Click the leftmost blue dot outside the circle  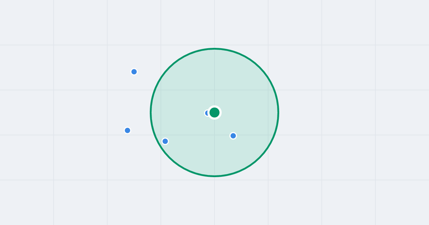(127, 130)
